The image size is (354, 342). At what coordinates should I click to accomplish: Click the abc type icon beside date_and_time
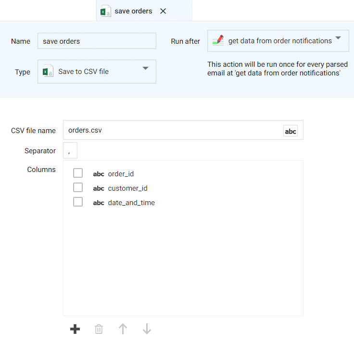tap(99, 203)
